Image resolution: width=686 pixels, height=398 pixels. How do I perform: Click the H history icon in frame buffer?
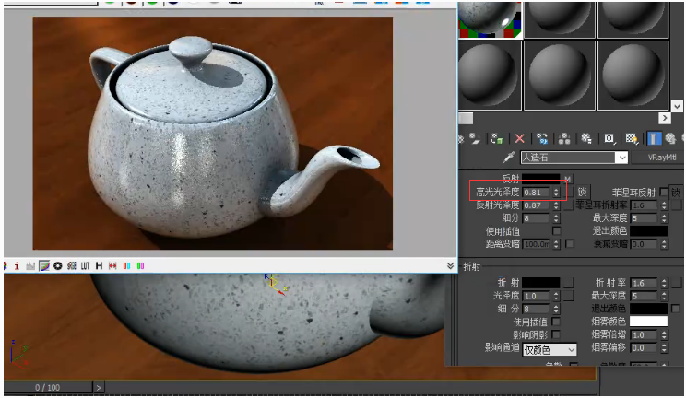[x=99, y=265]
